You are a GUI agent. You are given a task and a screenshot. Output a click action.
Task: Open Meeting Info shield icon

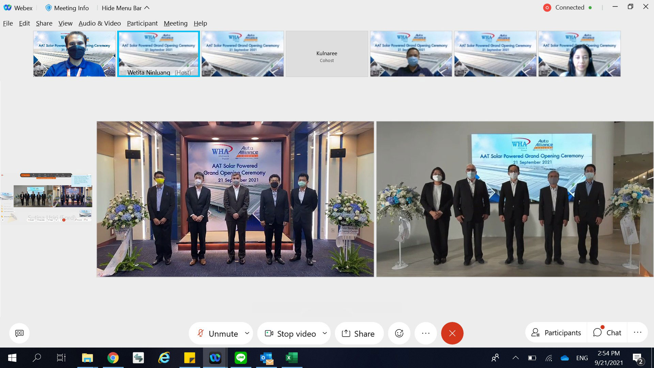[48, 7]
